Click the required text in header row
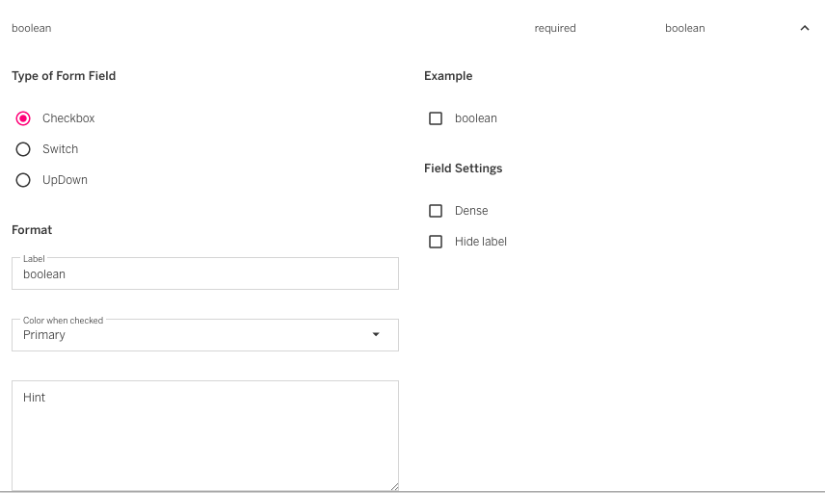This screenshot has width=825, height=493. click(555, 29)
